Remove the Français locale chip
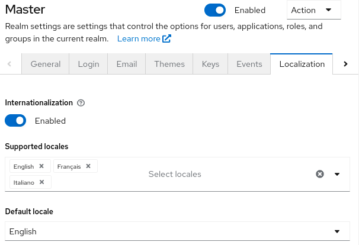 click(88, 166)
